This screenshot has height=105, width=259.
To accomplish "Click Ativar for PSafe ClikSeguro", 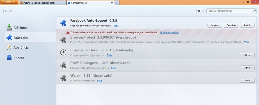I will coord(247,68).
